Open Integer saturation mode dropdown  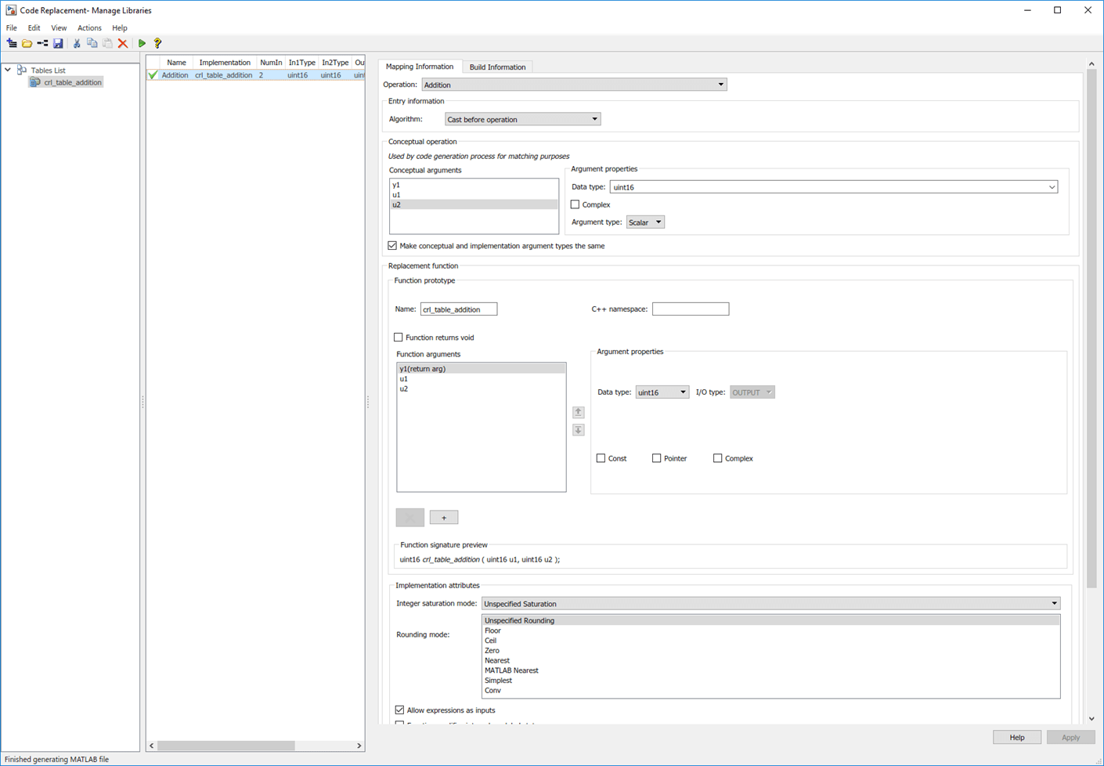click(771, 604)
